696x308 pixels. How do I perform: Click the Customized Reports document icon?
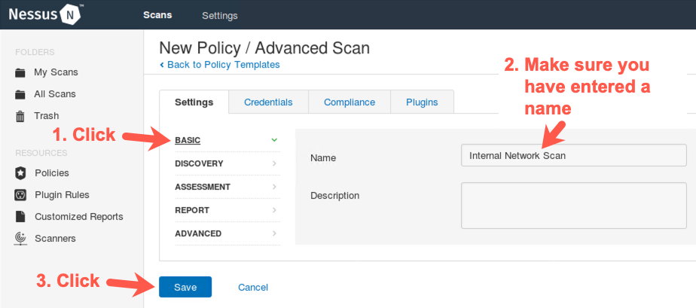[x=20, y=217]
